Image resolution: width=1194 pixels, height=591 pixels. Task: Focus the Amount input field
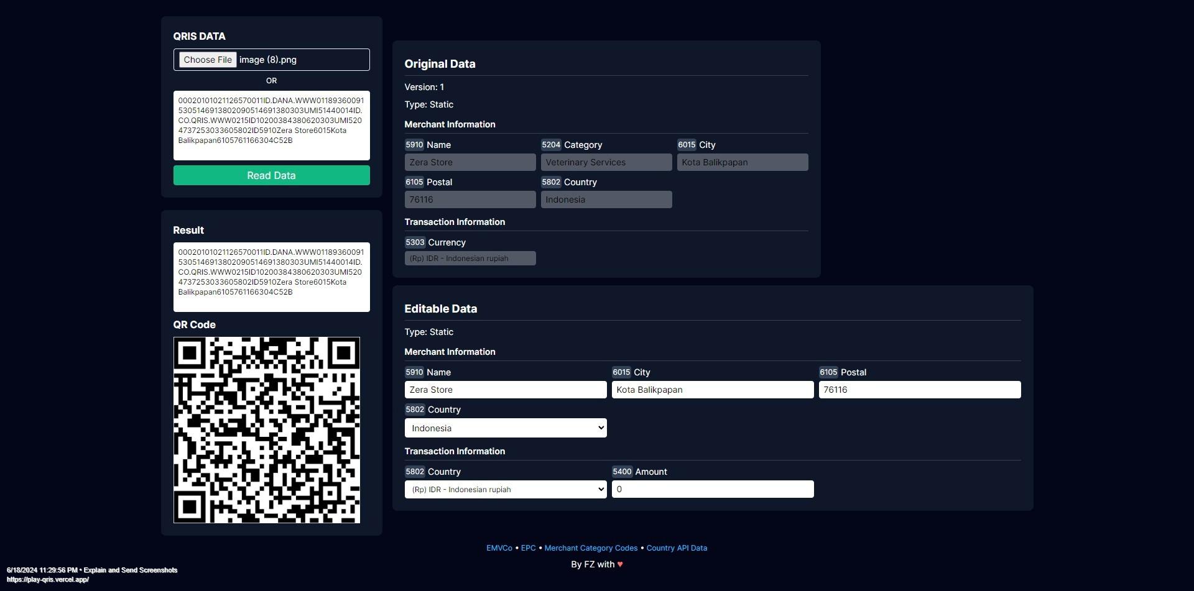712,490
